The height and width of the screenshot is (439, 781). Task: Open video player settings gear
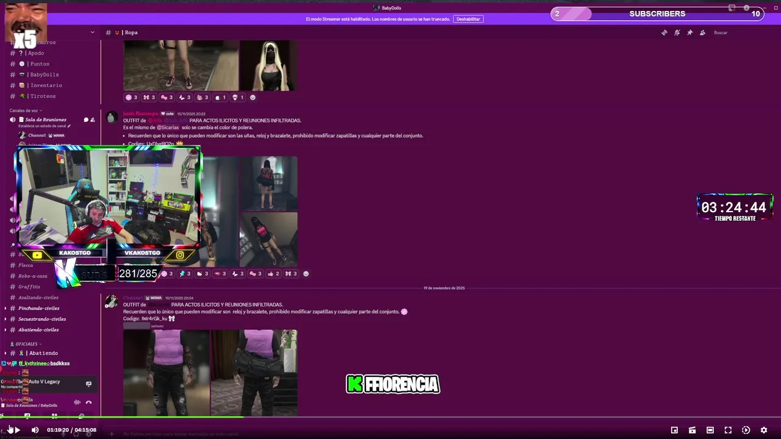(x=763, y=430)
